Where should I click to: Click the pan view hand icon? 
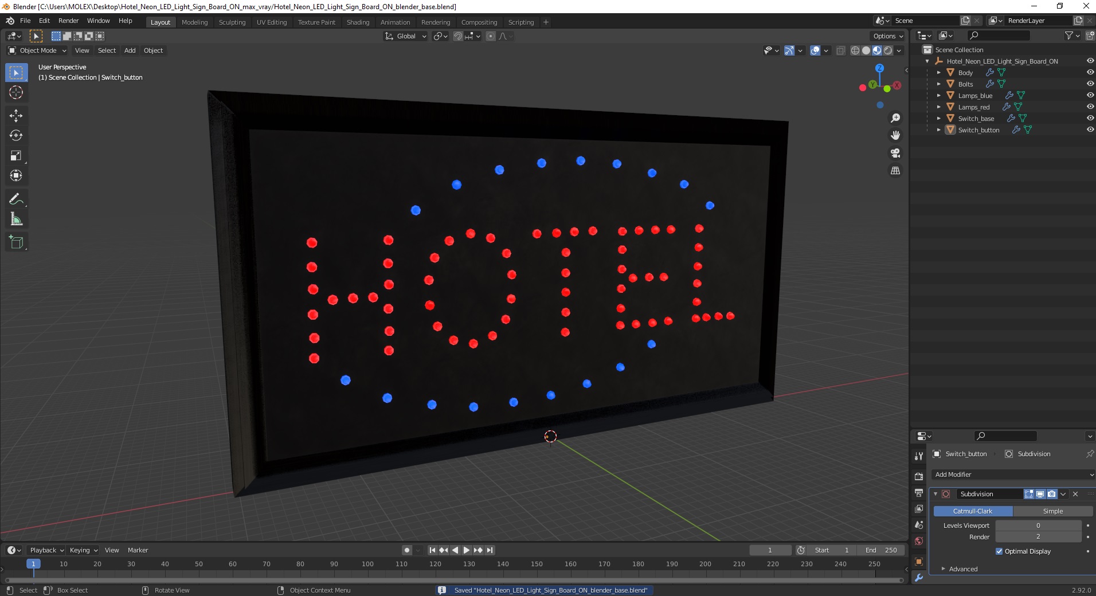(x=895, y=135)
